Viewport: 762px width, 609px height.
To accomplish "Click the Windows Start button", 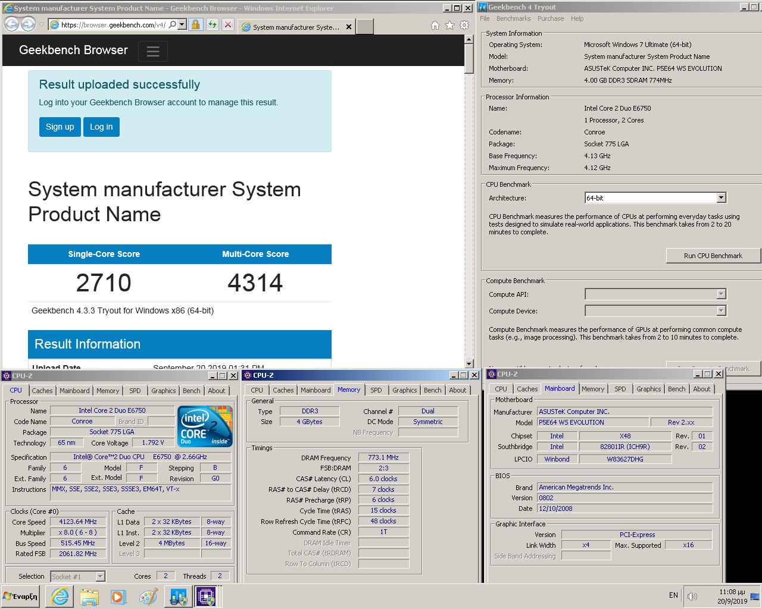I will 20,597.
